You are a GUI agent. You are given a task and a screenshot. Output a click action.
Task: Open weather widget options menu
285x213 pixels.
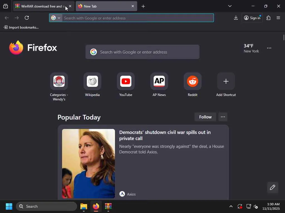pos(269,48)
